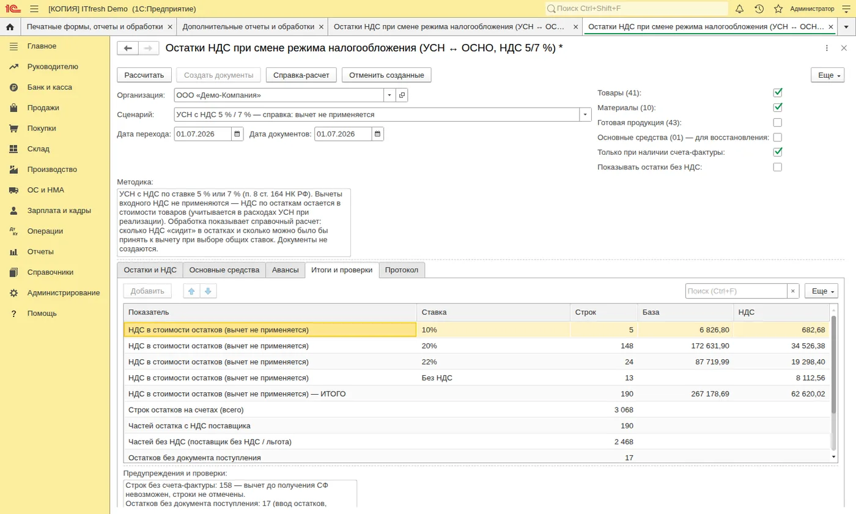856x514 pixels.
Task: Click the Отменить созданные button
Action: pos(386,75)
